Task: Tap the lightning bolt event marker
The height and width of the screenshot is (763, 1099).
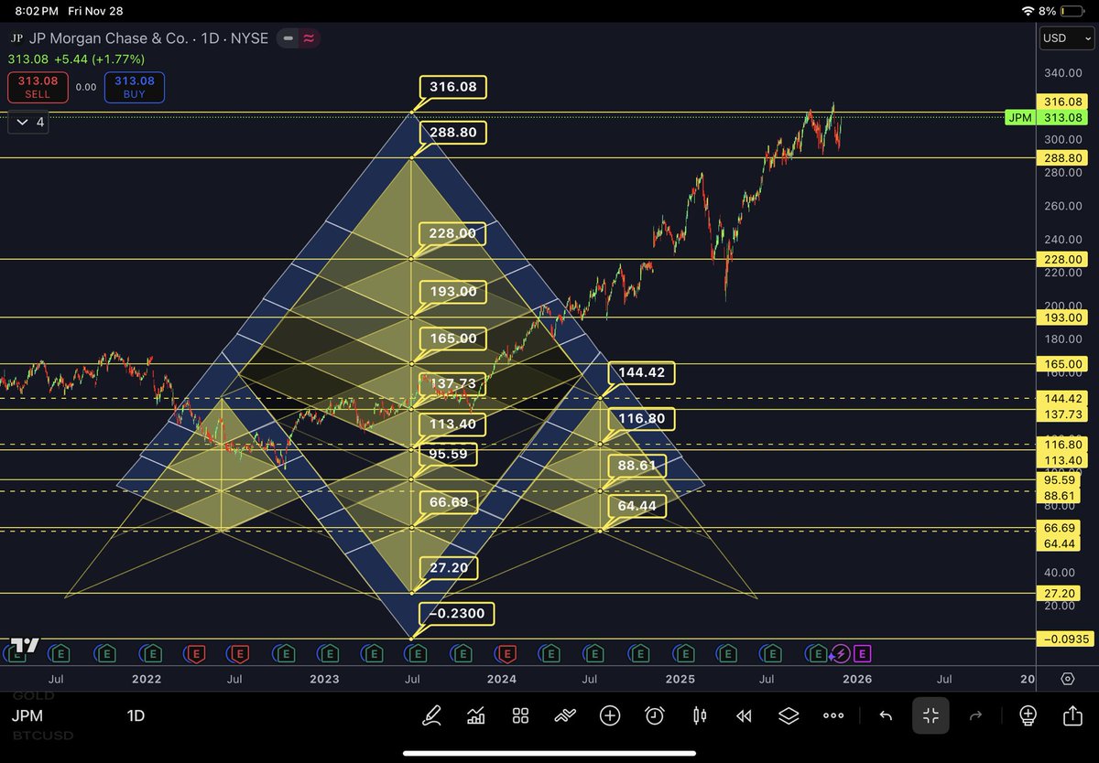Action: pyautogui.click(x=840, y=653)
